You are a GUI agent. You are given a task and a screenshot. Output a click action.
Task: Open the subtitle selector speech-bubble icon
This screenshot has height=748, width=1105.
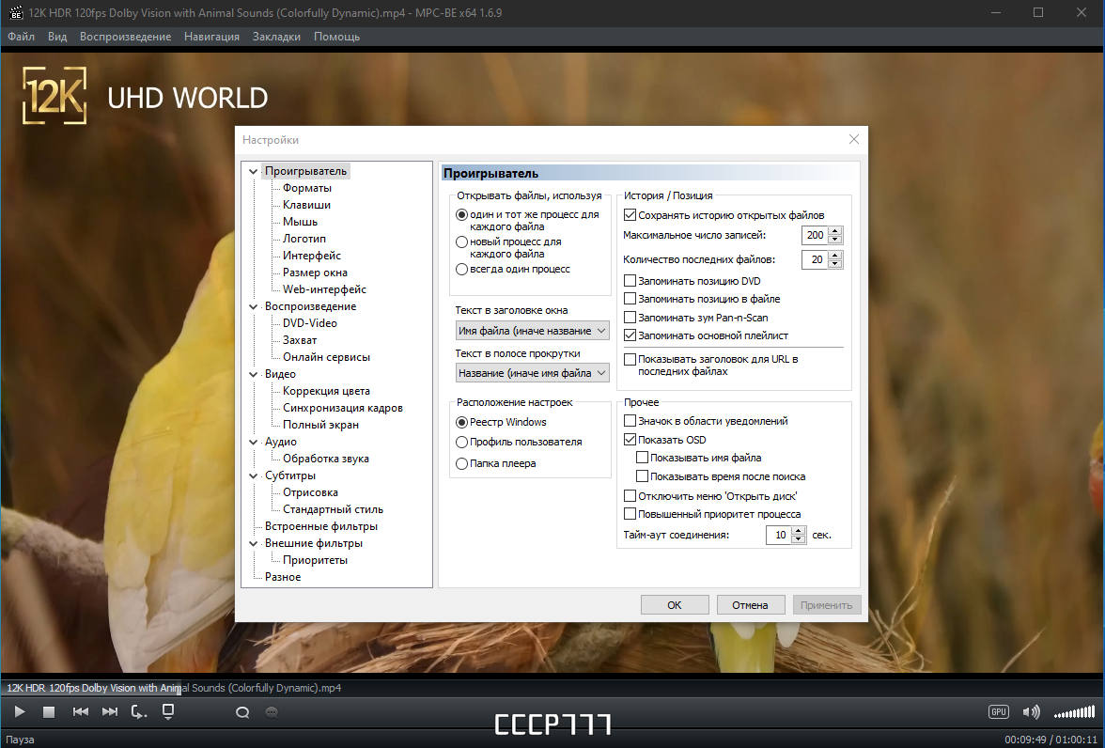(272, 712)
